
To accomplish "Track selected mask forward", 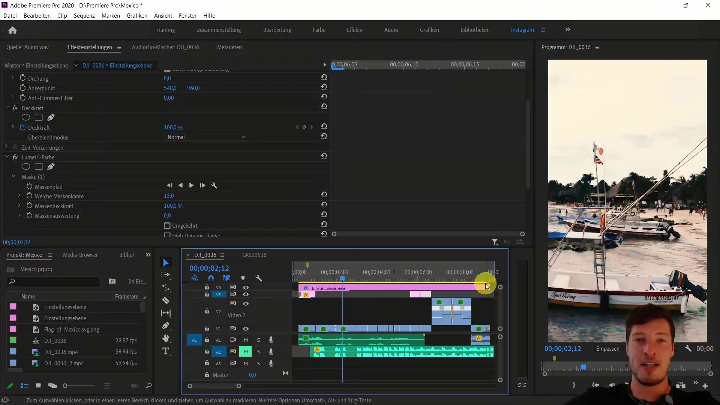I will tap(191, 185).
